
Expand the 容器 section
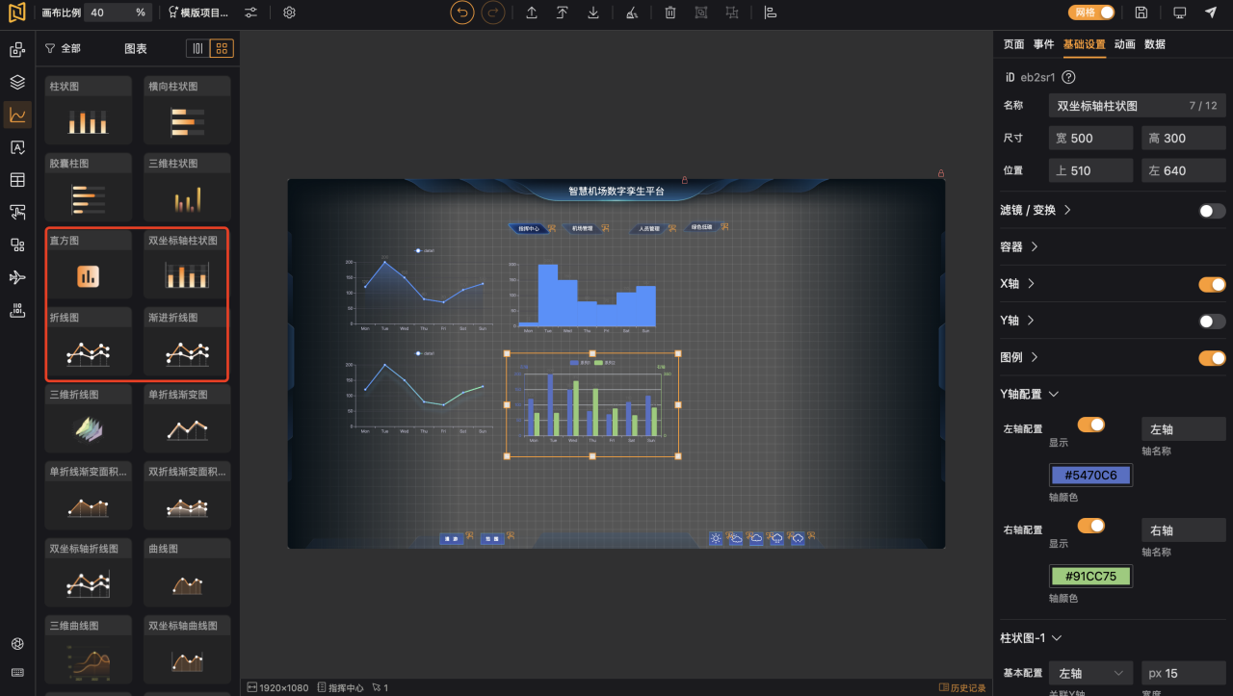[1019, 247]
